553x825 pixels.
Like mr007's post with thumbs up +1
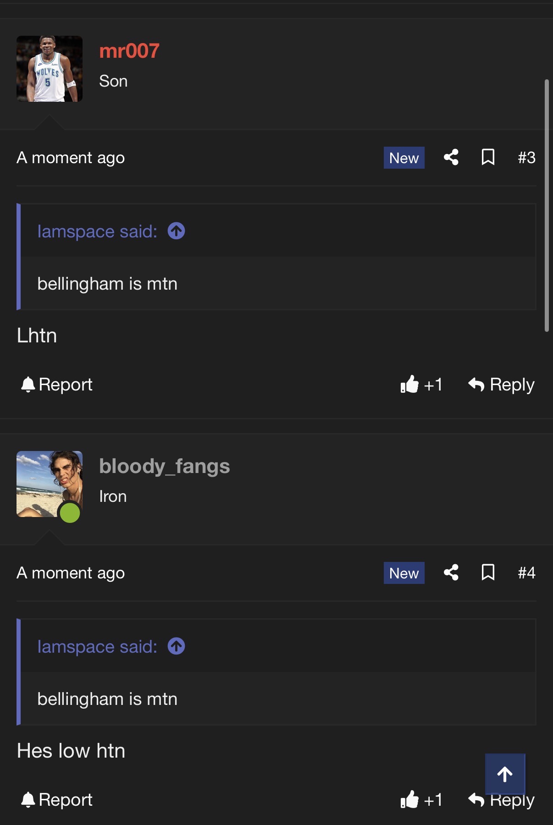(421, 384)
